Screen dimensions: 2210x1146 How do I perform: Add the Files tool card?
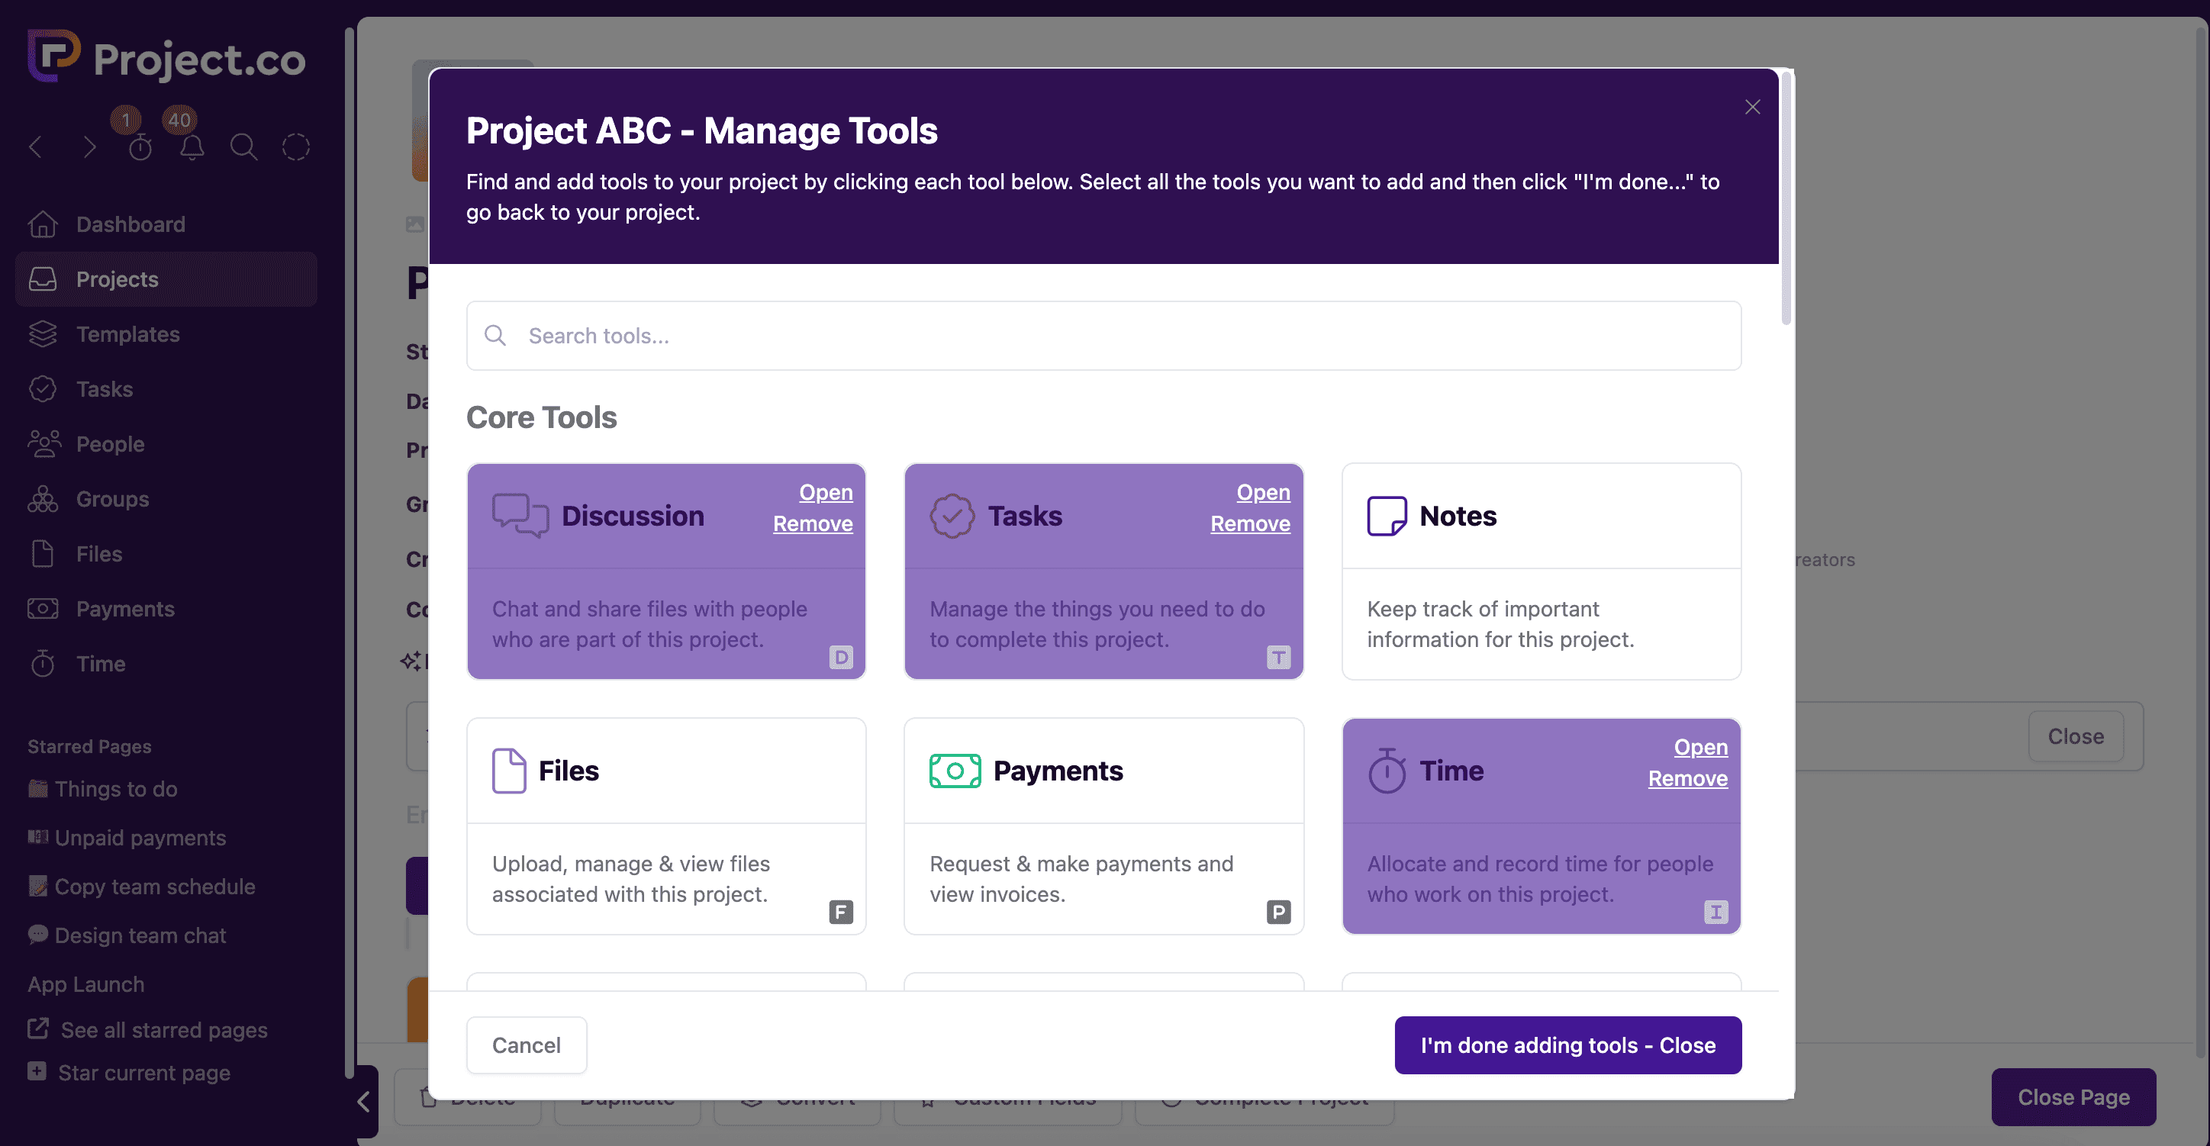(x=665, y=826)
